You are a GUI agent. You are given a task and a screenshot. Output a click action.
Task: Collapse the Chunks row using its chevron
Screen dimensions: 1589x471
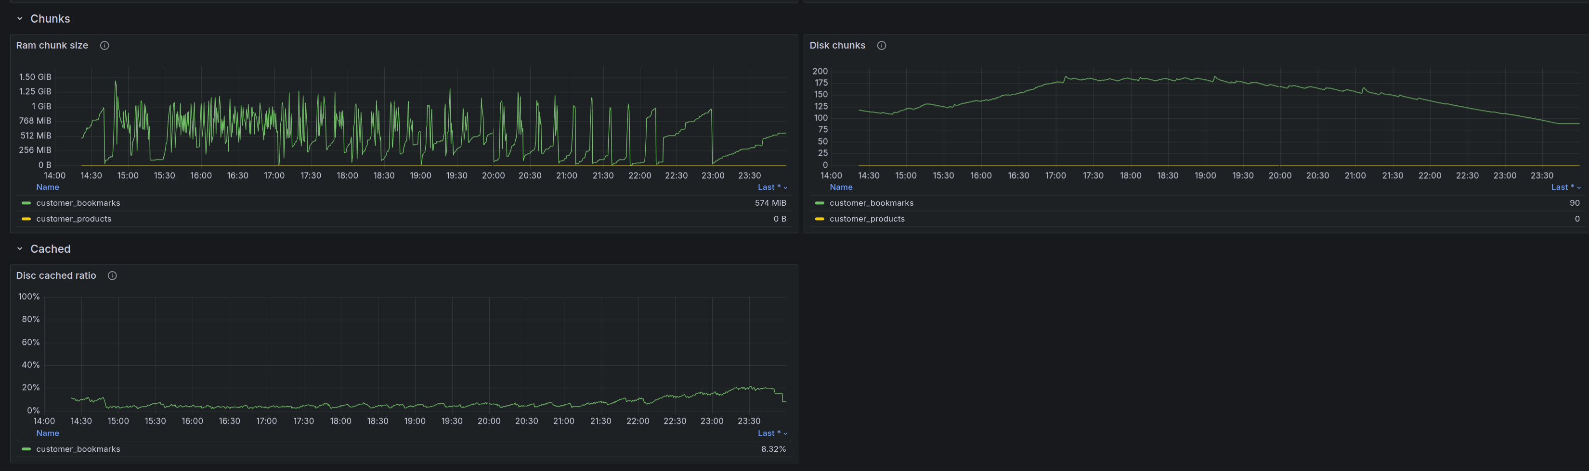20,19
